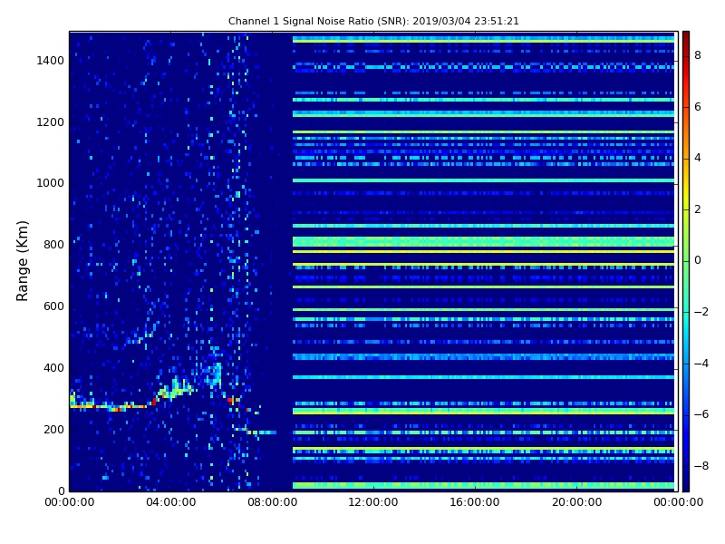Click the 1000 y-axis tick label

(x=51, y=183)
